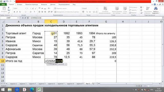The image size is (164, 92).
Task: Click the decrease decimal icon
Action: pyautogui.click(x=96, y=12)
